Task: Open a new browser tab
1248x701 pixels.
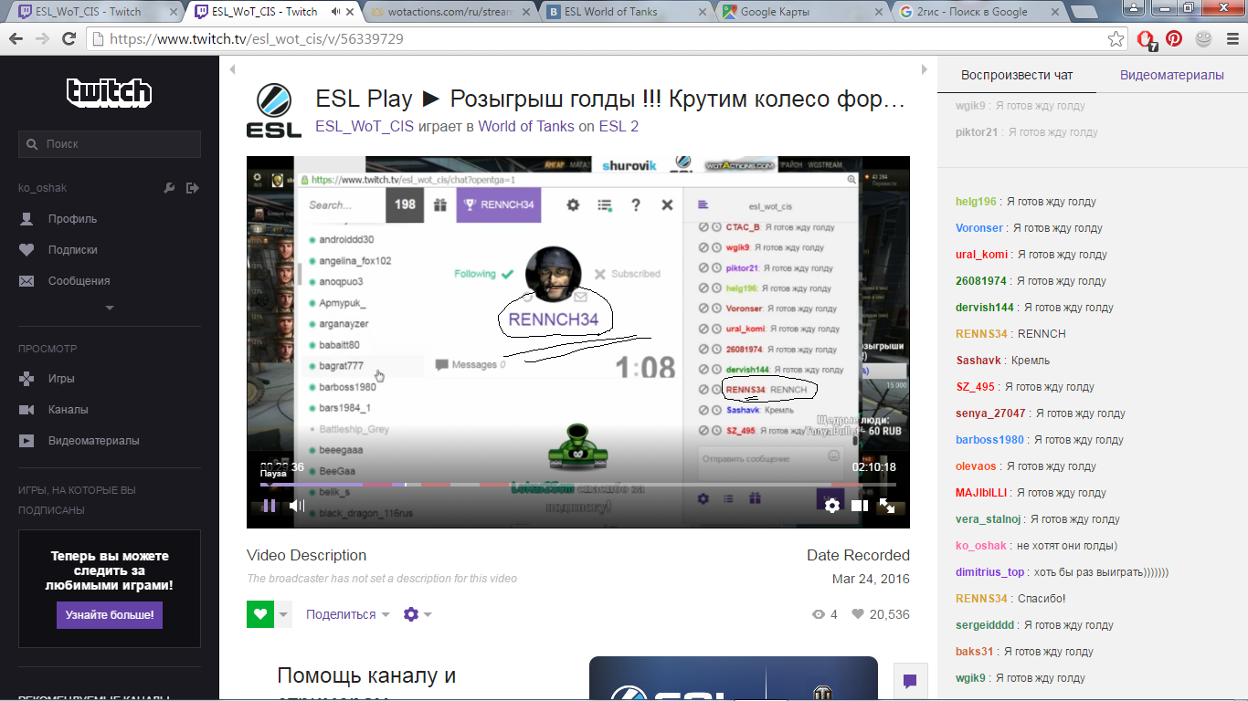Action: tap(1084, 12)
